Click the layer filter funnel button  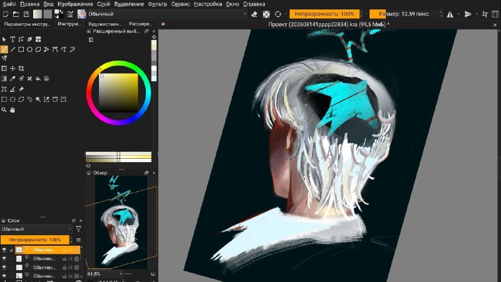(78, 229)
